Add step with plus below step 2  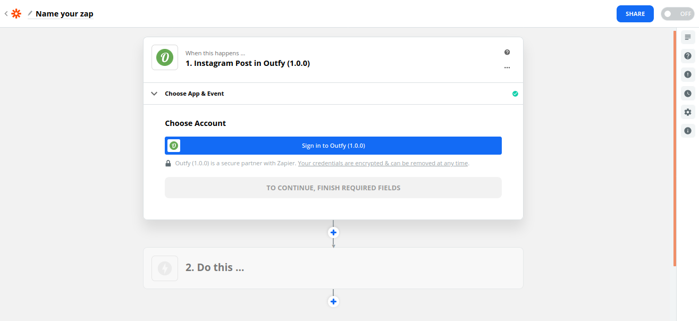tap(333, 302)
